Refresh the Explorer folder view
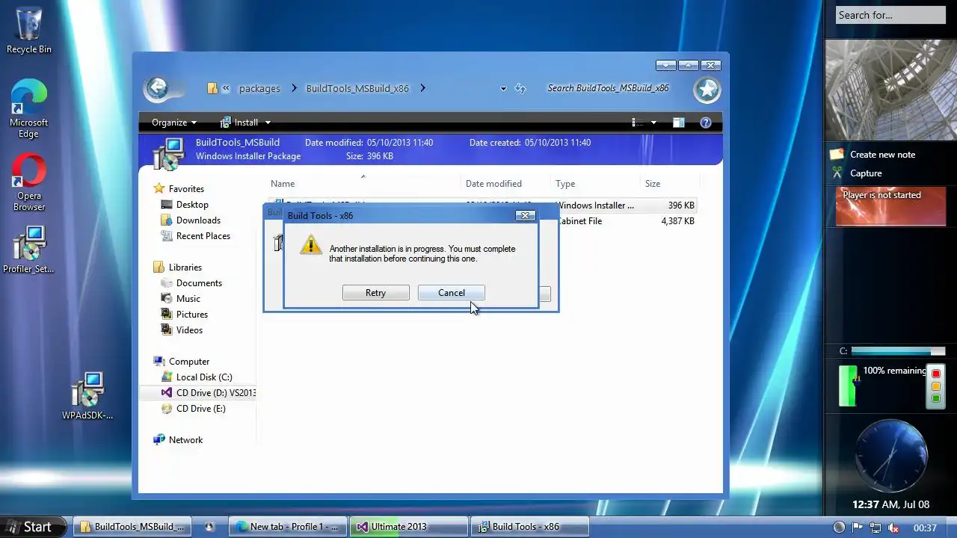Screen dimensions: 957x538 [x=520, y=89]
